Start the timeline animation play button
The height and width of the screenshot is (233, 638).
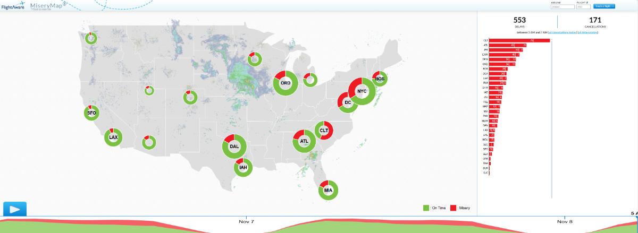(14, 209)
